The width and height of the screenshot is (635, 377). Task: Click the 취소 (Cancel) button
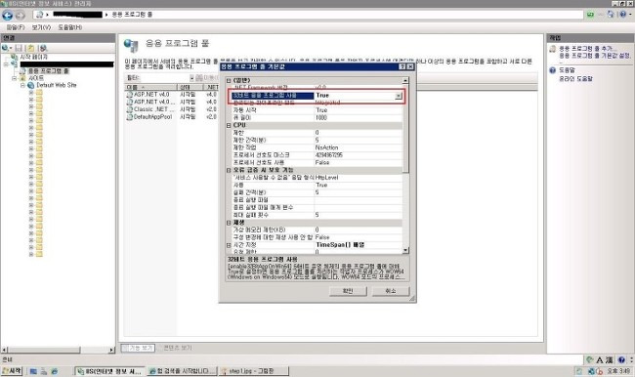click(391, 291)
